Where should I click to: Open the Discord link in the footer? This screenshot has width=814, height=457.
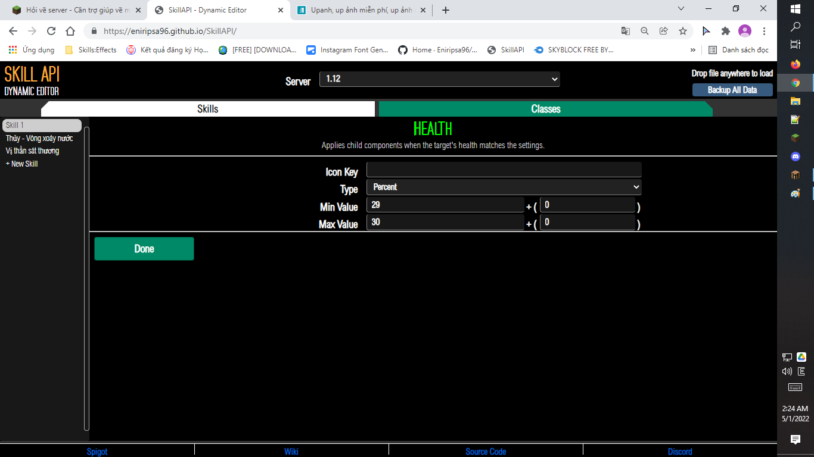[680, 452]
